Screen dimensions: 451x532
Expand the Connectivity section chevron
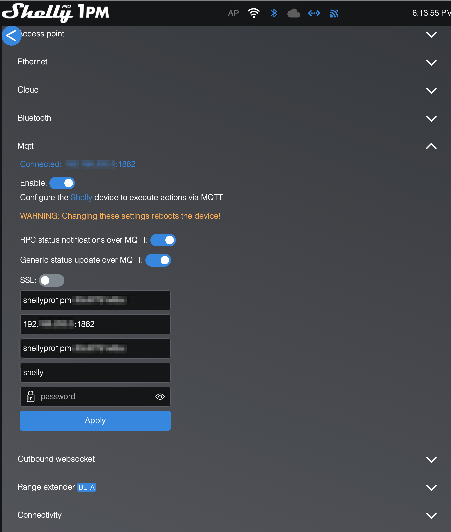(x=431, y=516)
